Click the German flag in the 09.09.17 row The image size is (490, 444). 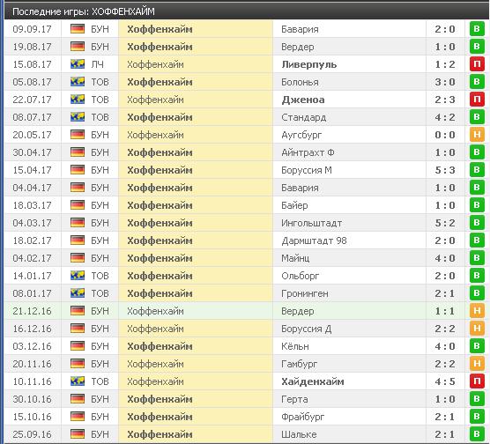click(x=78, y=29)
